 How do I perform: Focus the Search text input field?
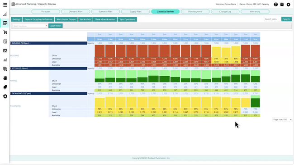click(x=272, y=19)
